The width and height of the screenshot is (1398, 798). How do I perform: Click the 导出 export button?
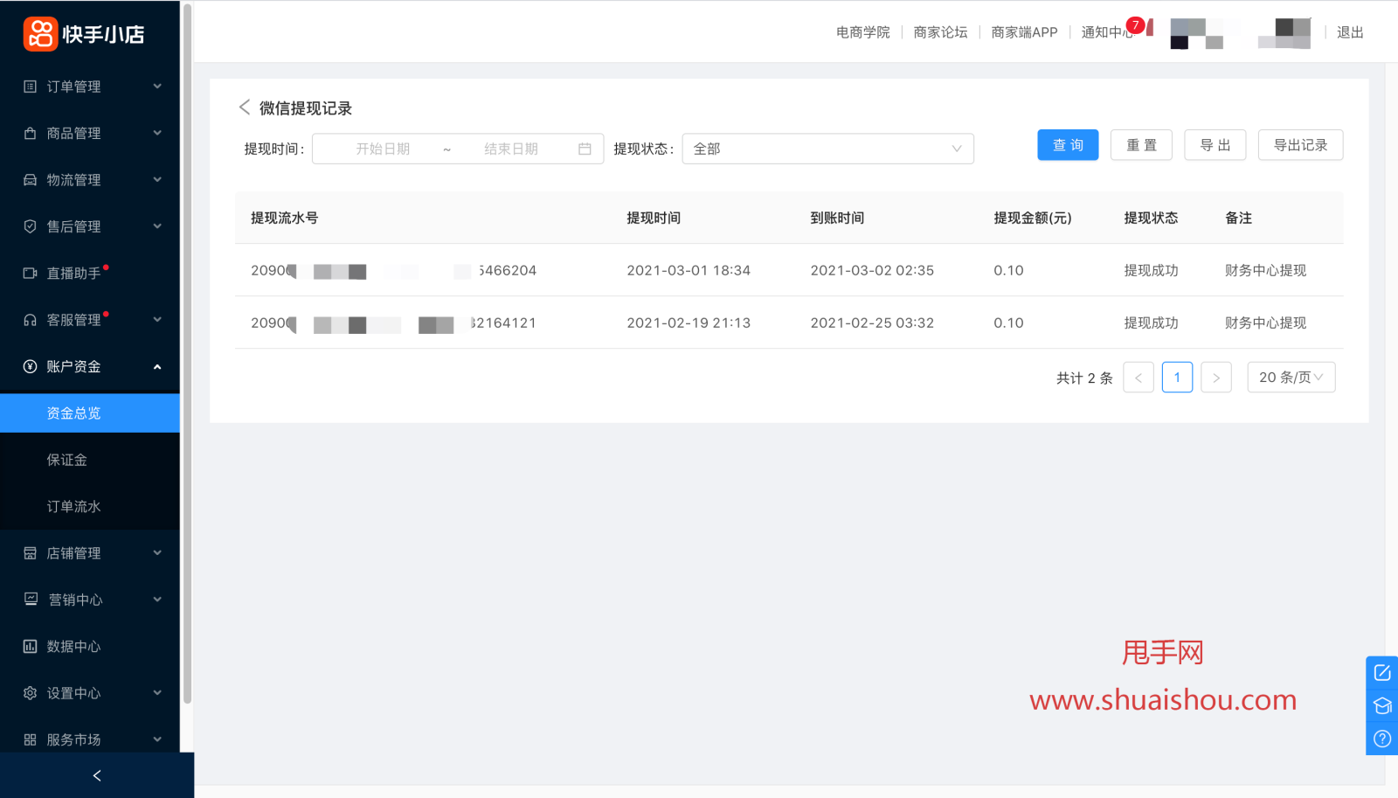[1215, 145]
